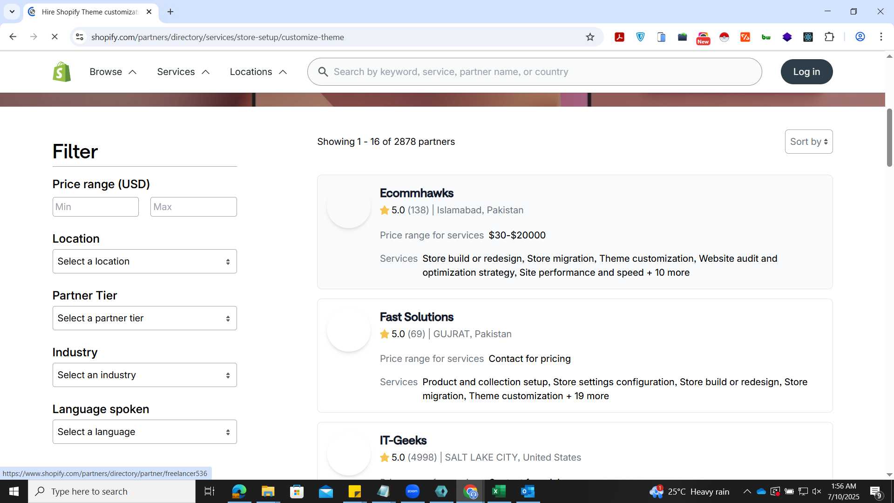Expand the Locations menu
This screenshot has width=894, height=503.
(x=258, y=72)
